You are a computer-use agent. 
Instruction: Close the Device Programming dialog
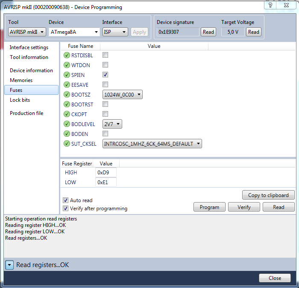(275, 278)
